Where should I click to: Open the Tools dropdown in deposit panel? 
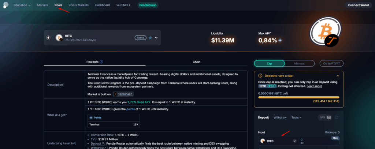coord(296,118)
